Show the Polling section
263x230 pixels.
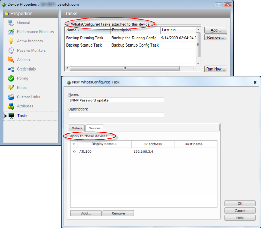pos(22,78)
